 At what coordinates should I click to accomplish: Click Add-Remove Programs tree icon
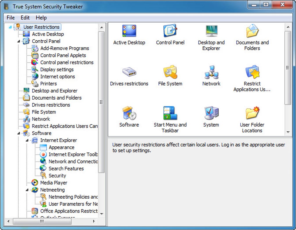[x=35, y=48]
